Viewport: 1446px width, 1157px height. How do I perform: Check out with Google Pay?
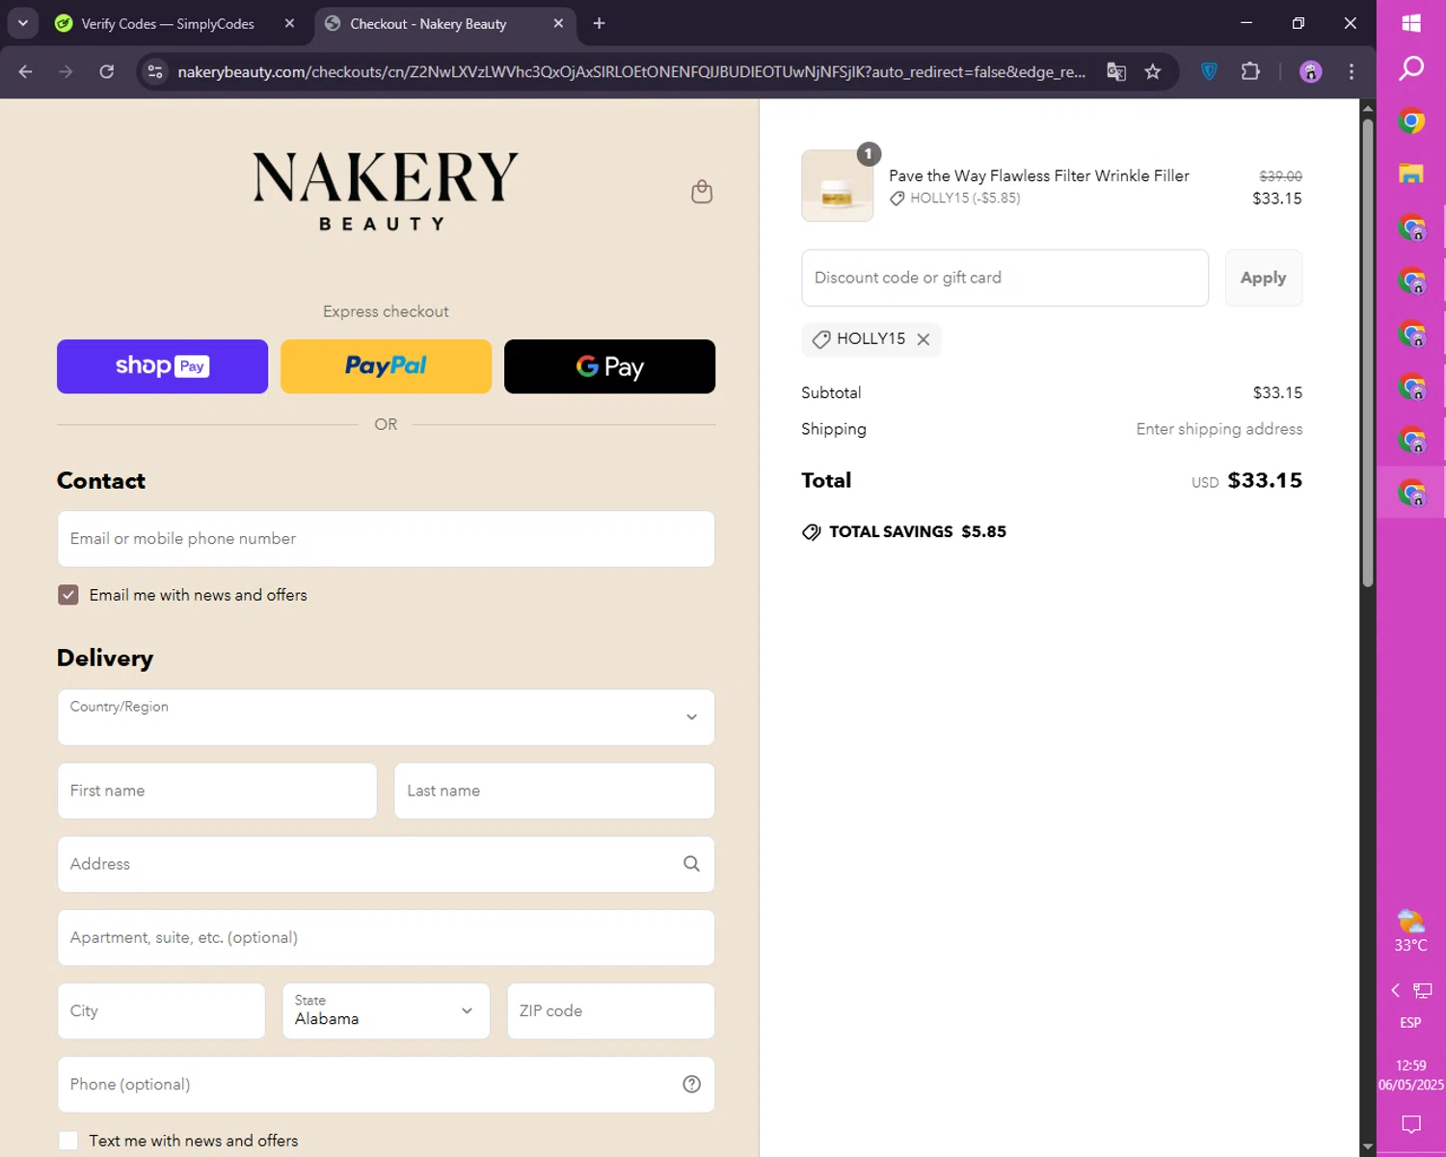coord(609,366)
